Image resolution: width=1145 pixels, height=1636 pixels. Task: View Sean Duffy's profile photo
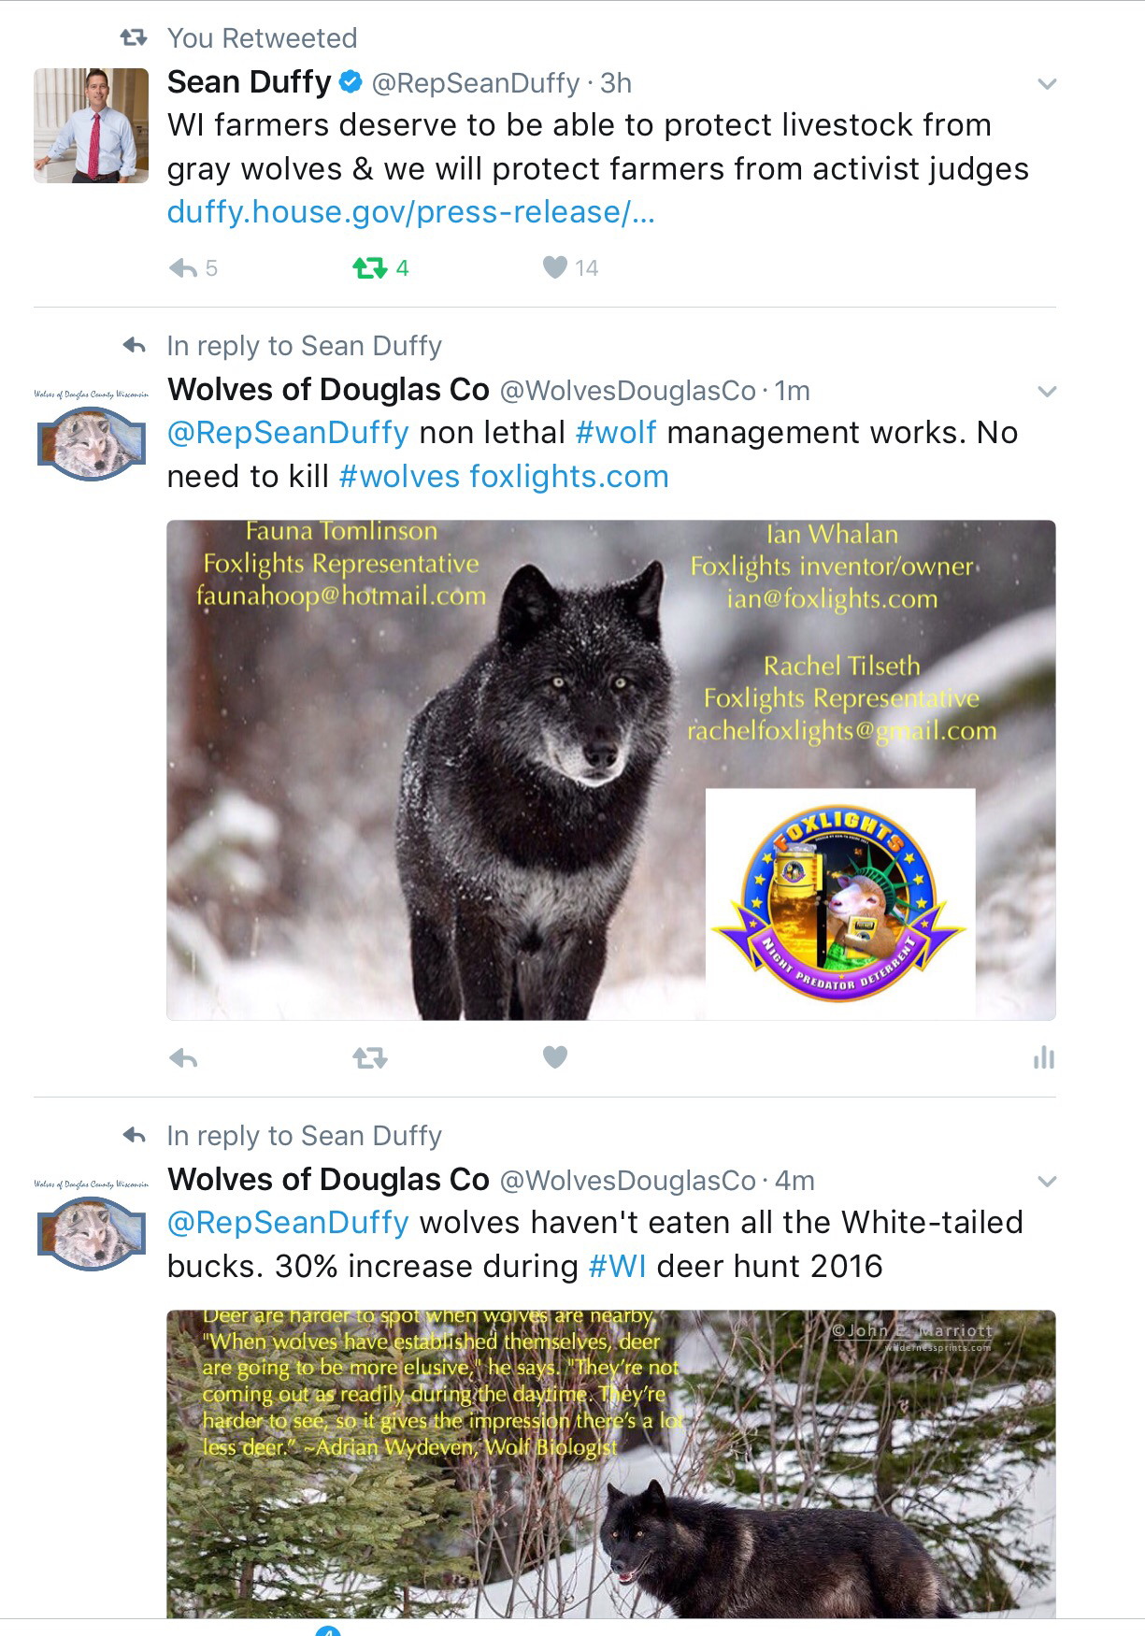pyautogui.click(x=91, y=125)
